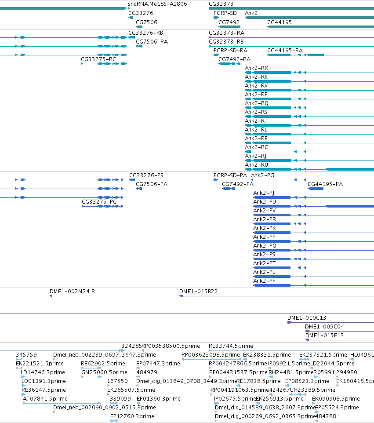Viewport: 374px width, 423px height.
Task: Select the CG7492 gene bar
Action: [x=229, y=27]
